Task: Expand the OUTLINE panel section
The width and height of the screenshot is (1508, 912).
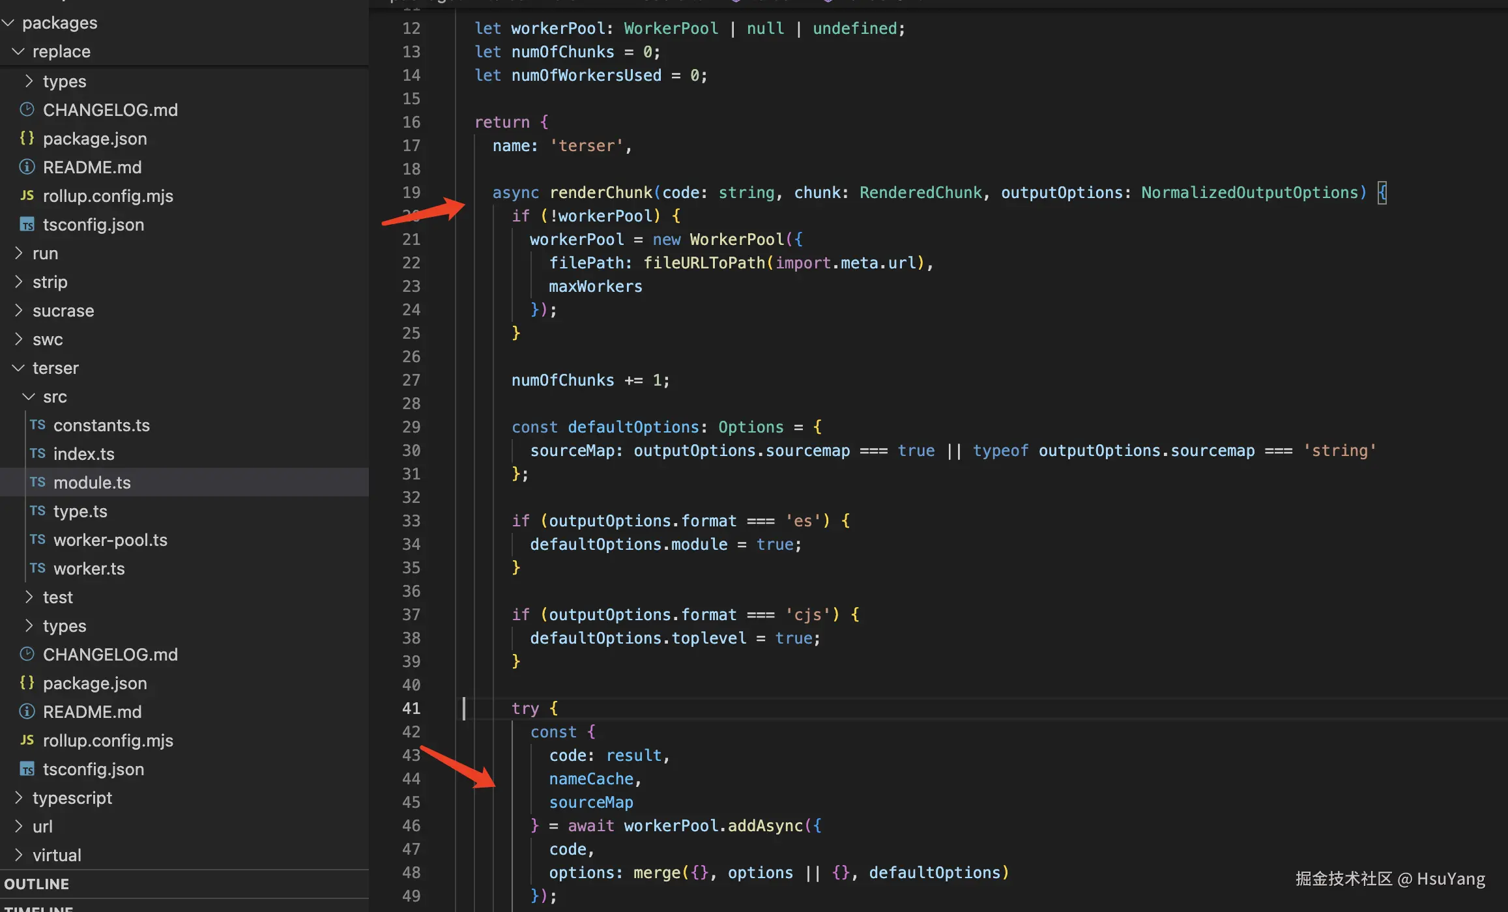Action: tap(36, 884)
